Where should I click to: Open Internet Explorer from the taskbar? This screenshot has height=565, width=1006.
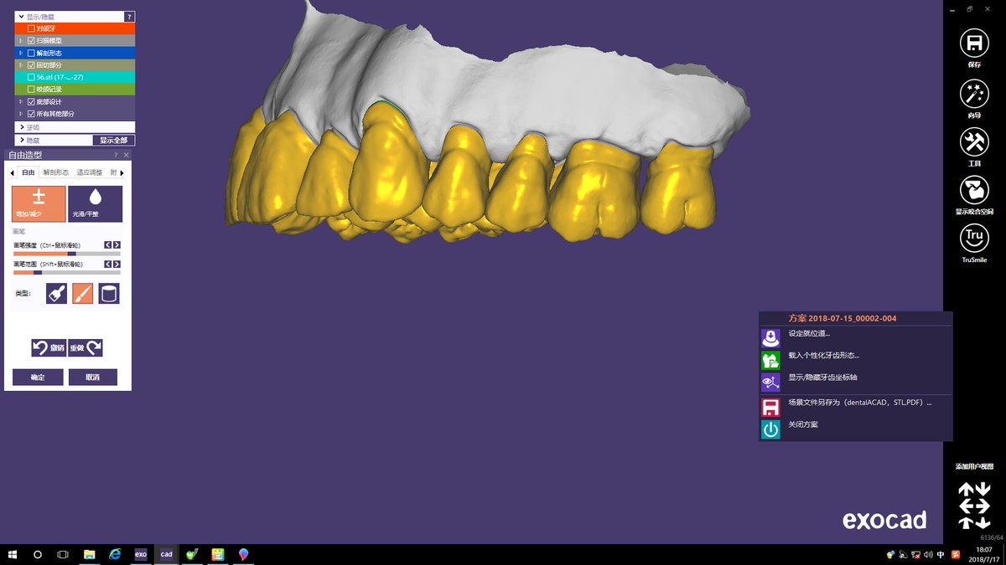point(115,554)
